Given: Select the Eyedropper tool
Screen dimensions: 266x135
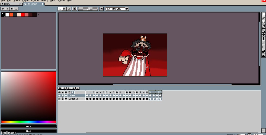Looking at the screenshot, I should pos(264,26).
